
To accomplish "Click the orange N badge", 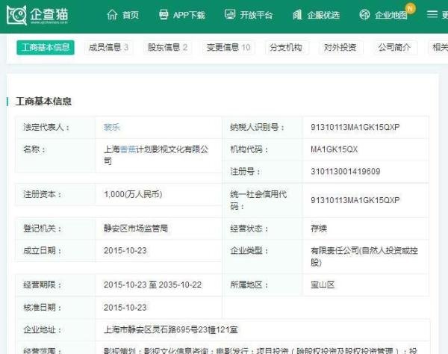I will [x=410, y=8].
